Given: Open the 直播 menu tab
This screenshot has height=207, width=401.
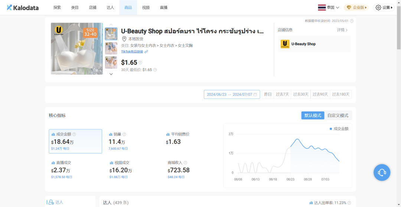Looking at the screenshot, I should tap(164, 8).
